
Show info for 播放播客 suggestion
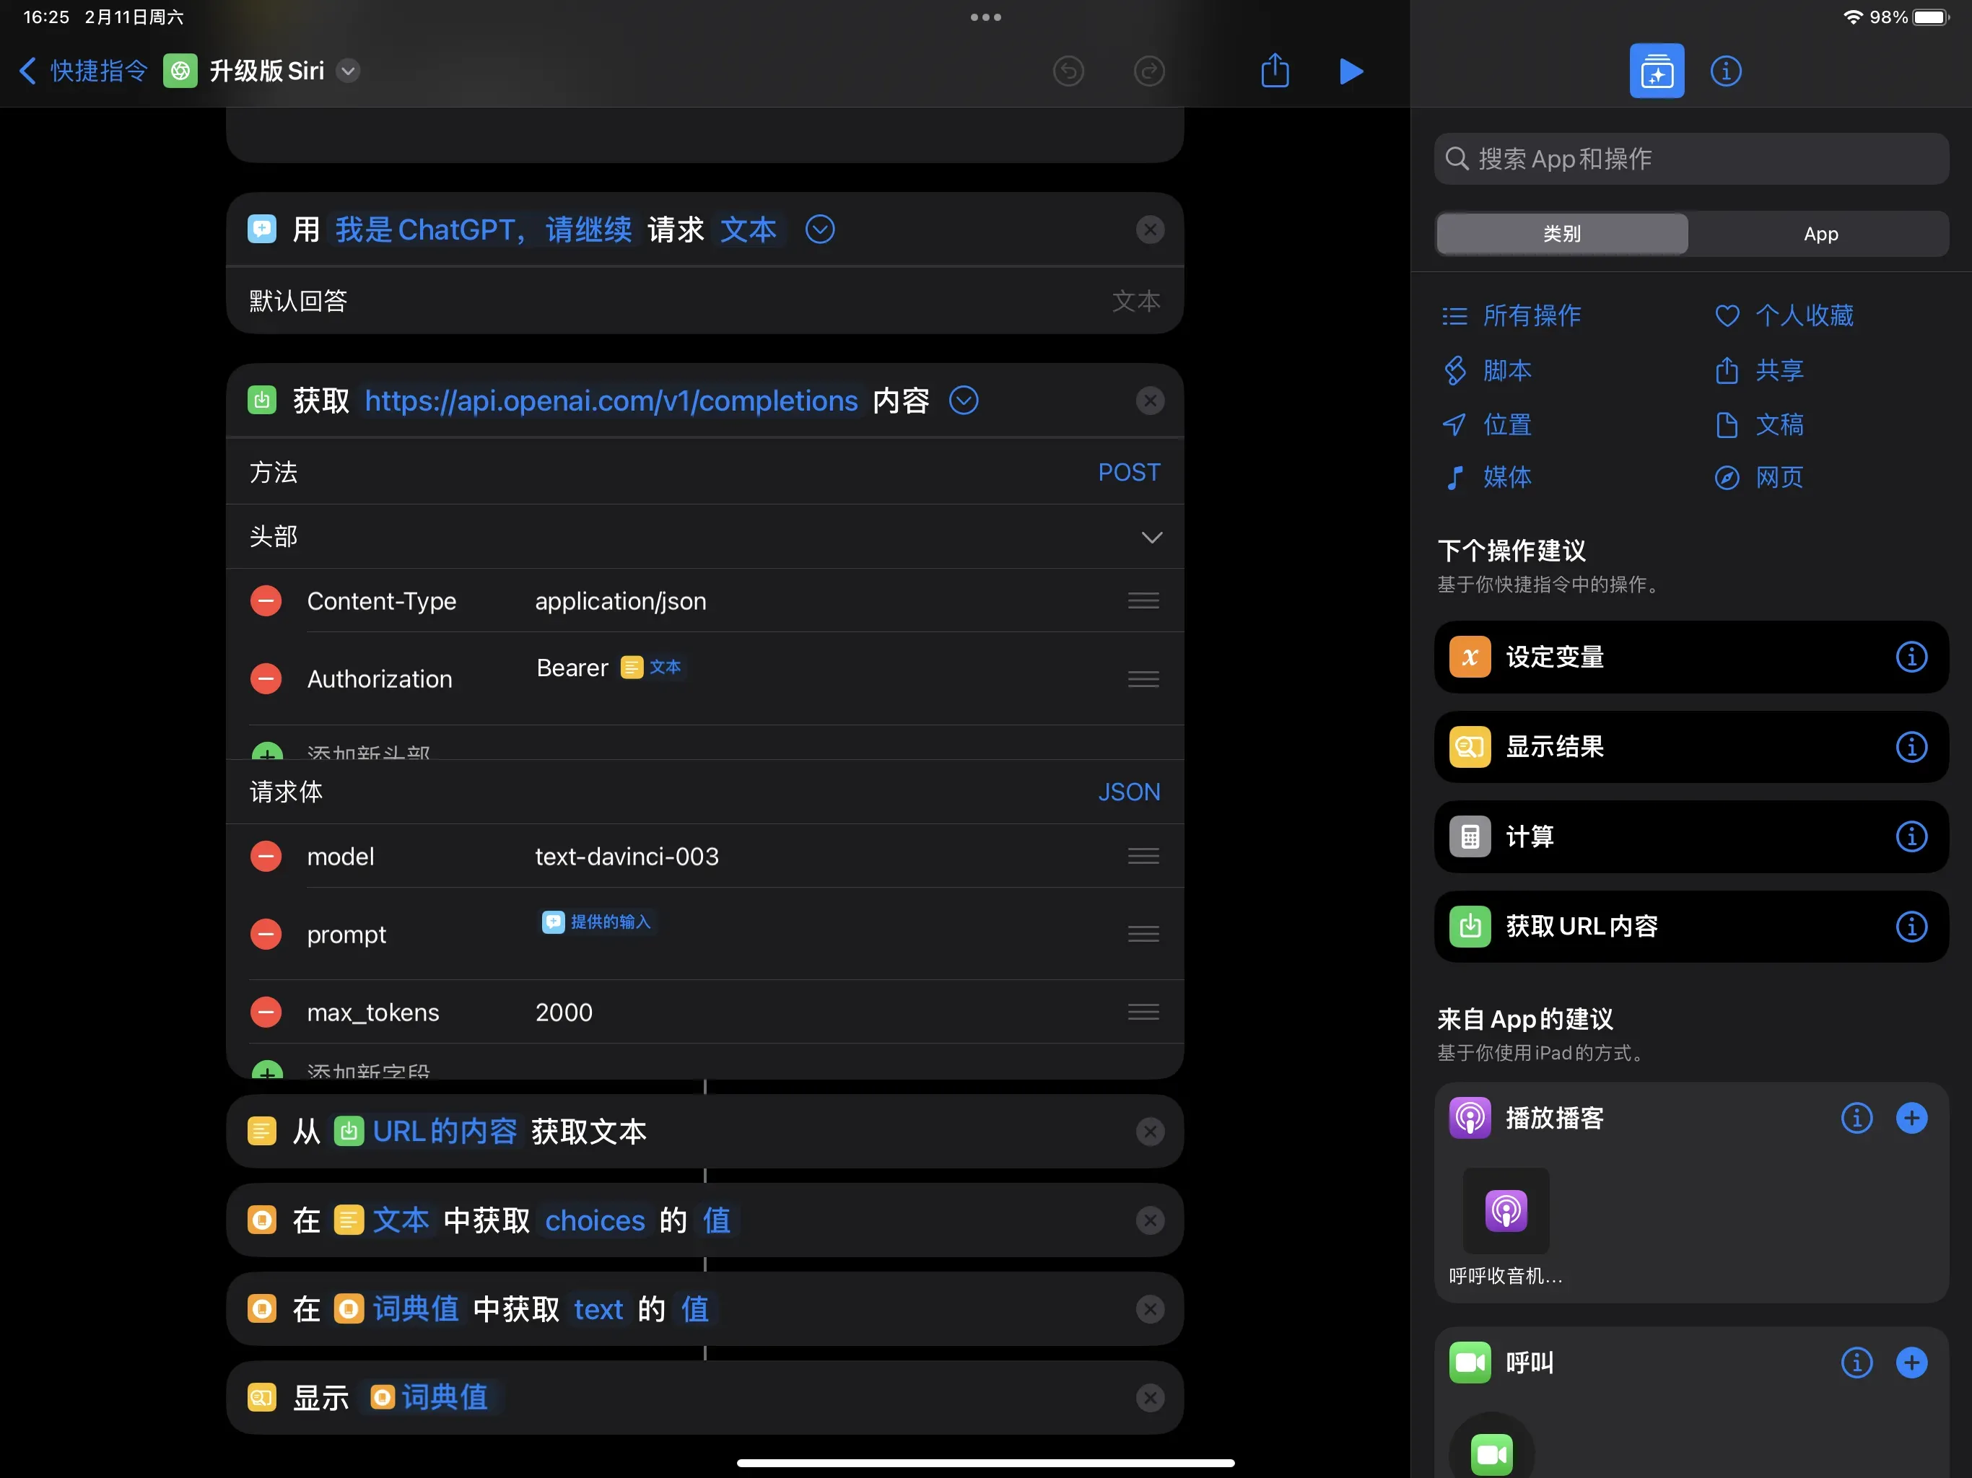[1856, 1118]
